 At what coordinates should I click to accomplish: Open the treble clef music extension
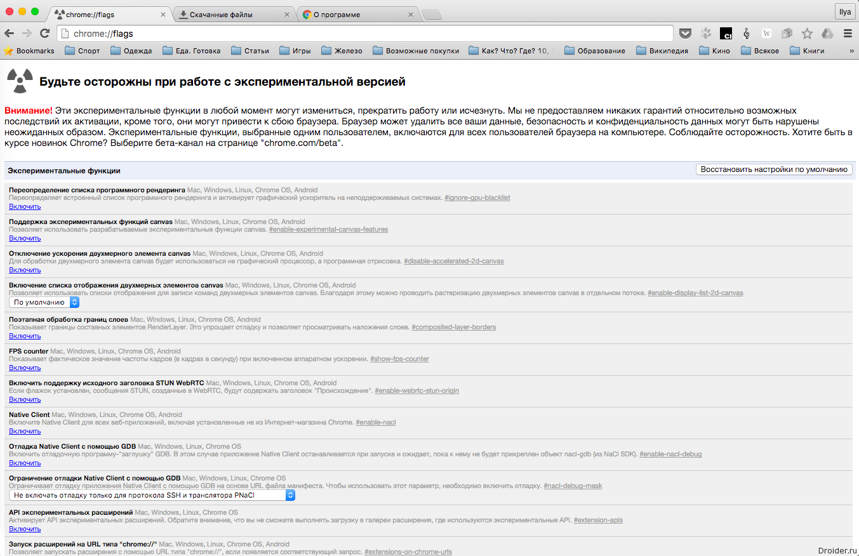pyautogui.click(x=747, y=34)
